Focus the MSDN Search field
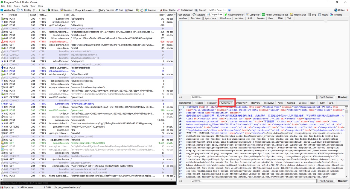 [x=218, y=10]
